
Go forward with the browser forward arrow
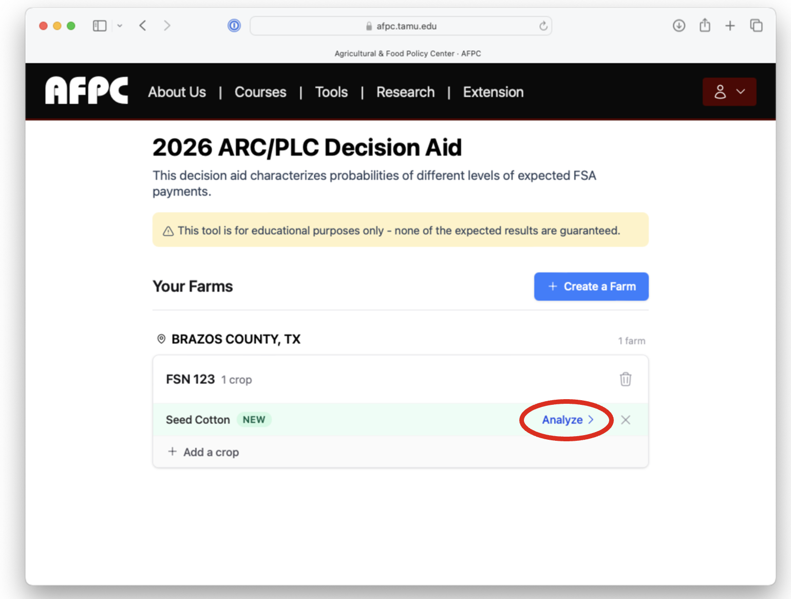click(167, 26)
